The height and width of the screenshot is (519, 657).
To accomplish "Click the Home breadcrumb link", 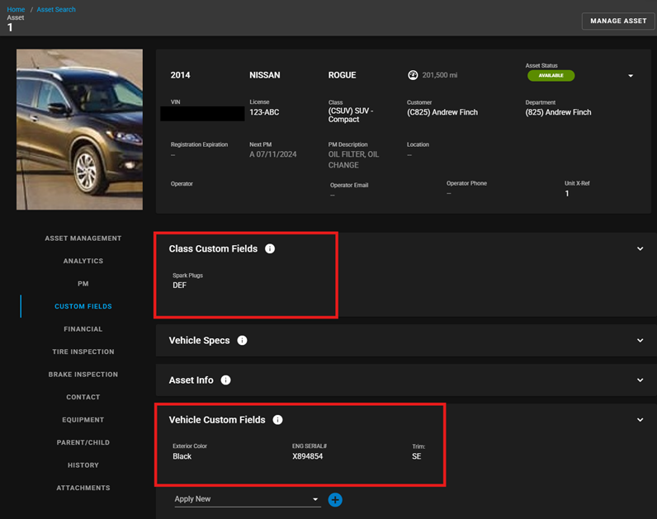I will click(16, 10).
